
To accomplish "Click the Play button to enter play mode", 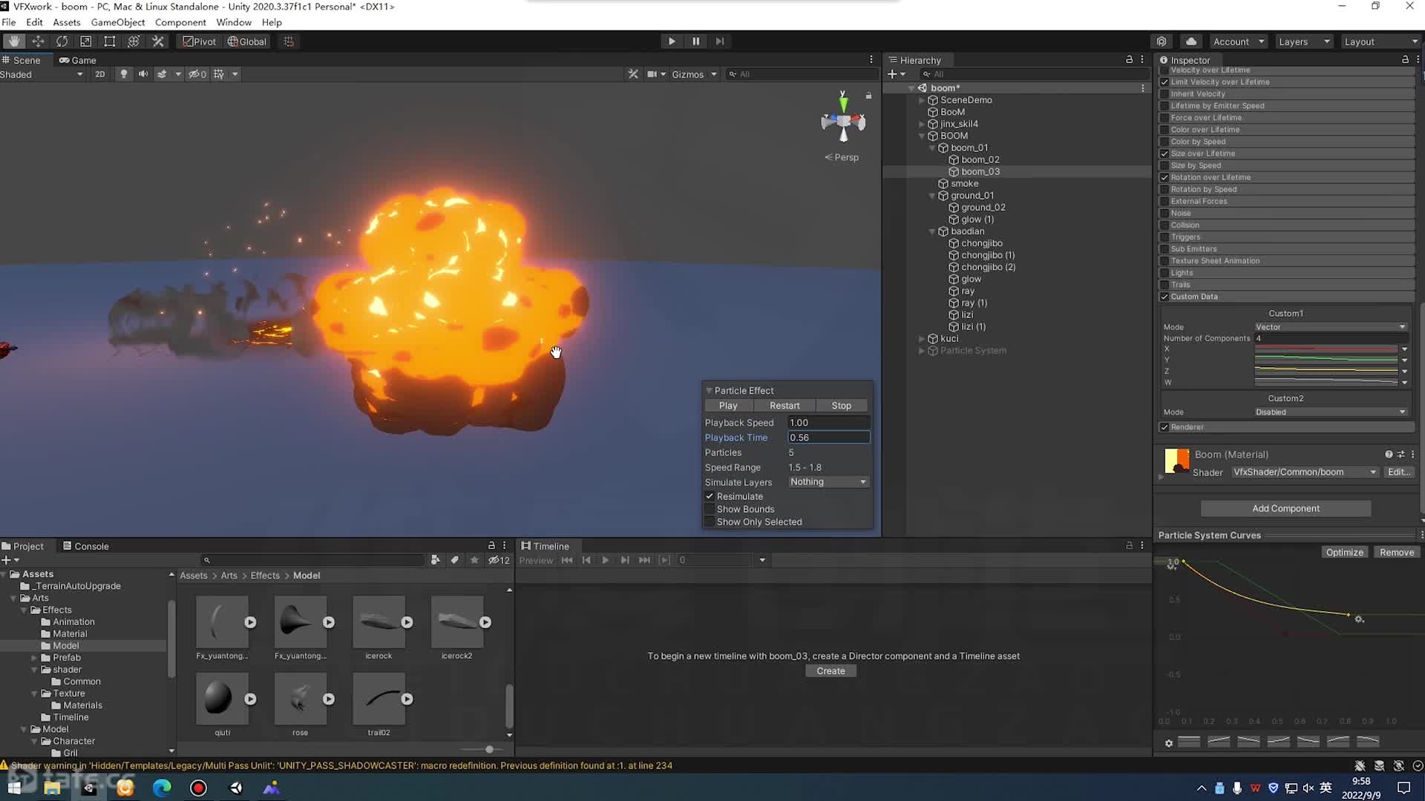I will [x=672, y=42].
